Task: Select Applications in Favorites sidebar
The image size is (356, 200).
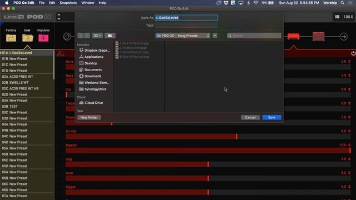Action: coord(91,57)
